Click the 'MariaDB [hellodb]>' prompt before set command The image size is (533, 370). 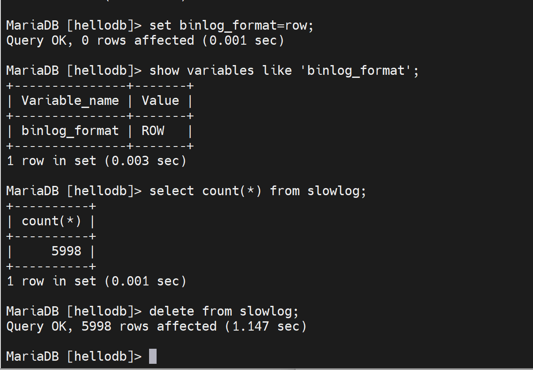click(x=74, y=25)
